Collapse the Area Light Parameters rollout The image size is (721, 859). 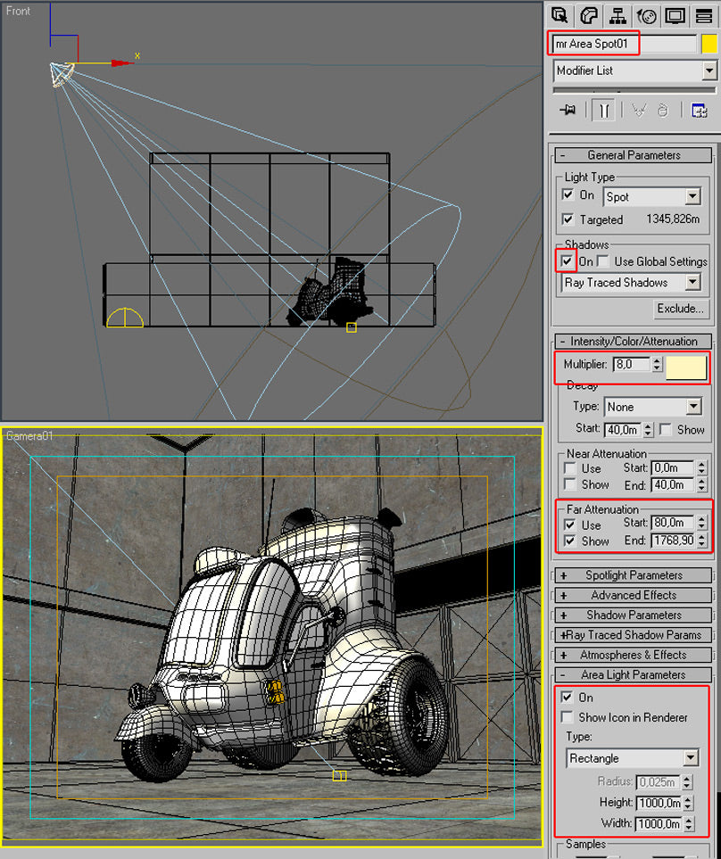[633, 674]
